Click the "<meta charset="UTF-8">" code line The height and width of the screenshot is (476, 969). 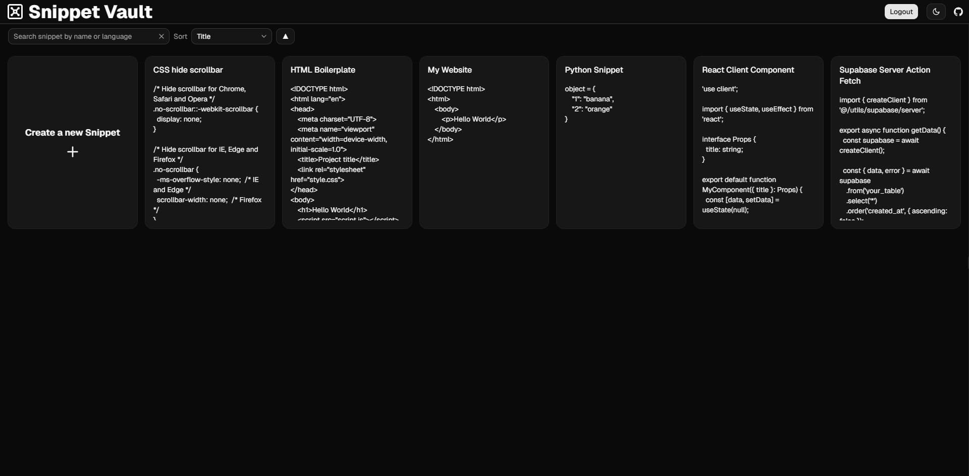pos(337,119)
